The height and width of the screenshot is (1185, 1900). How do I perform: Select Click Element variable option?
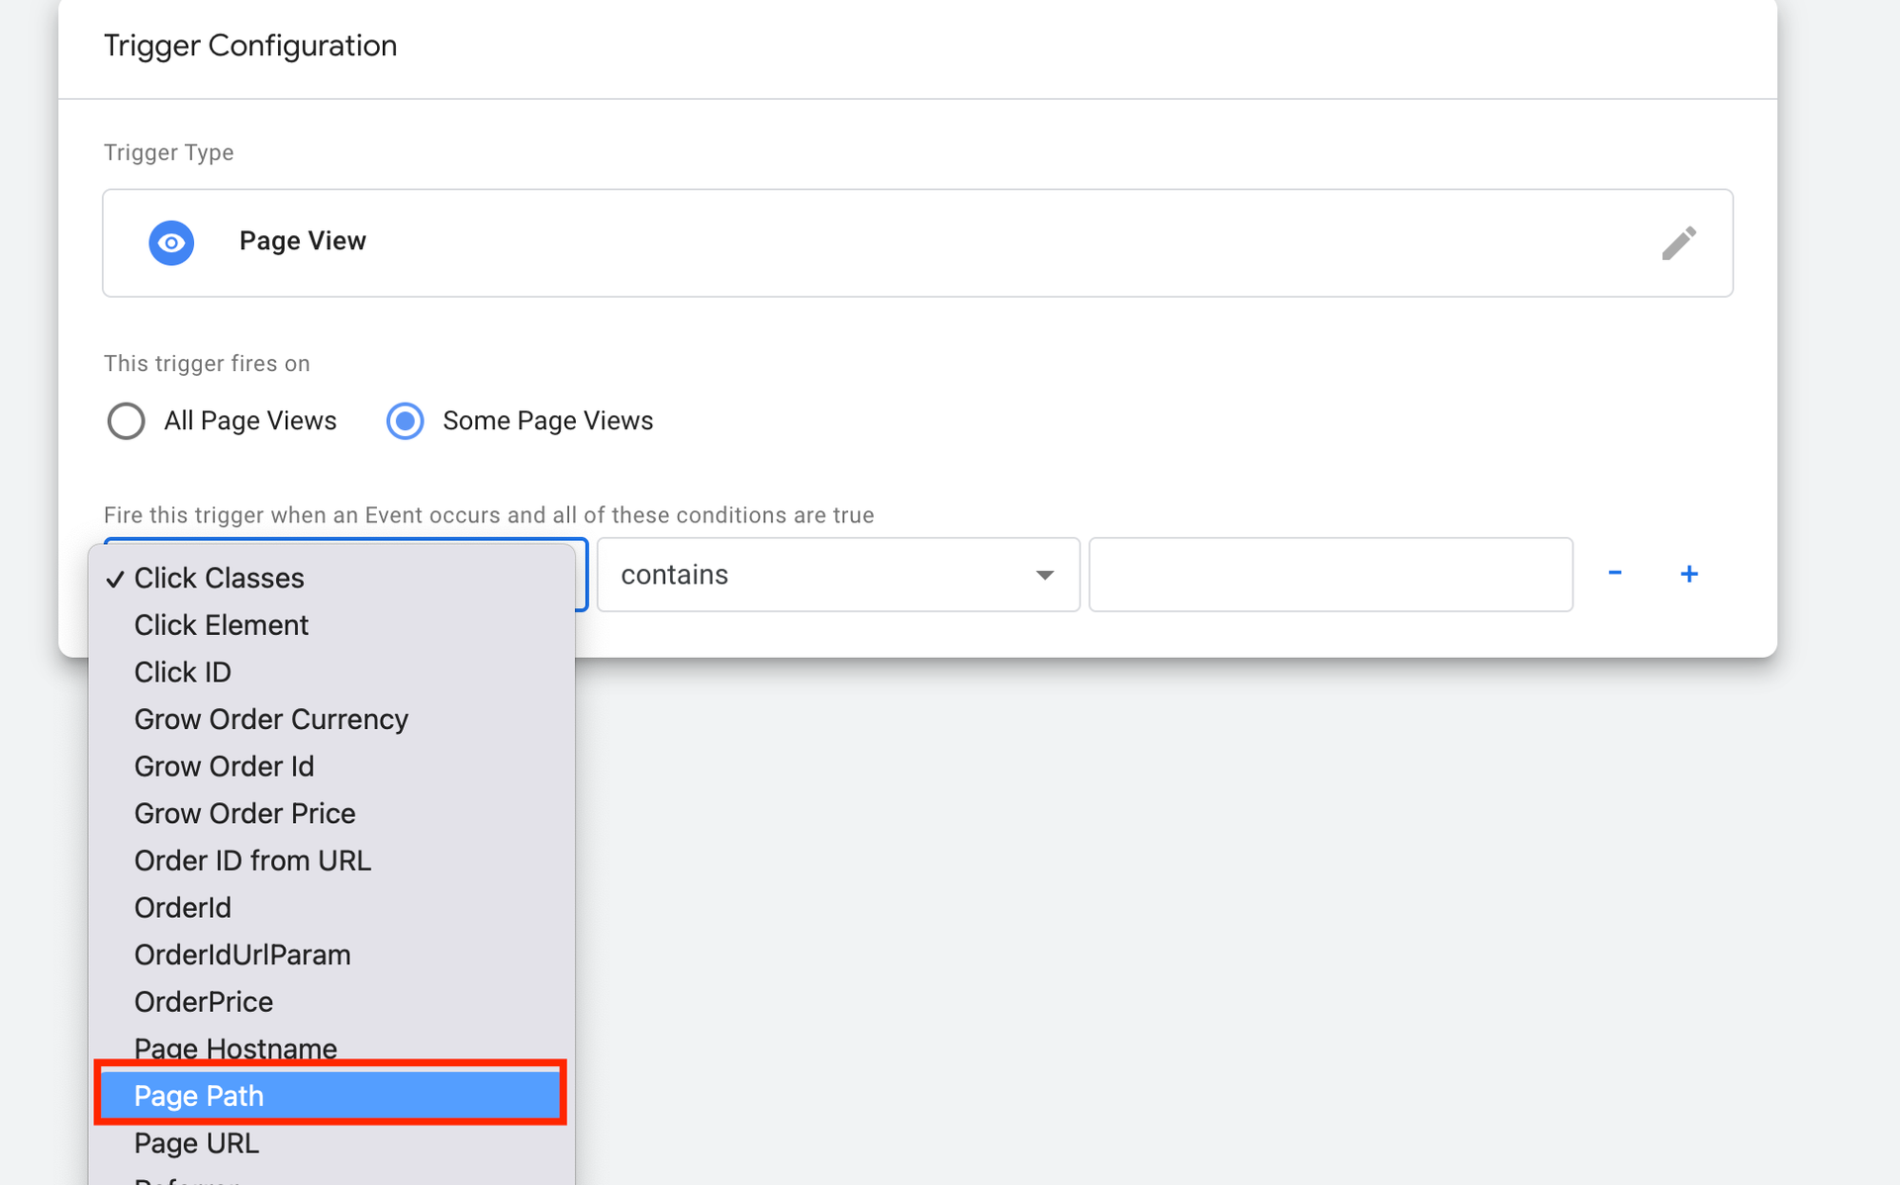(221, 625)
